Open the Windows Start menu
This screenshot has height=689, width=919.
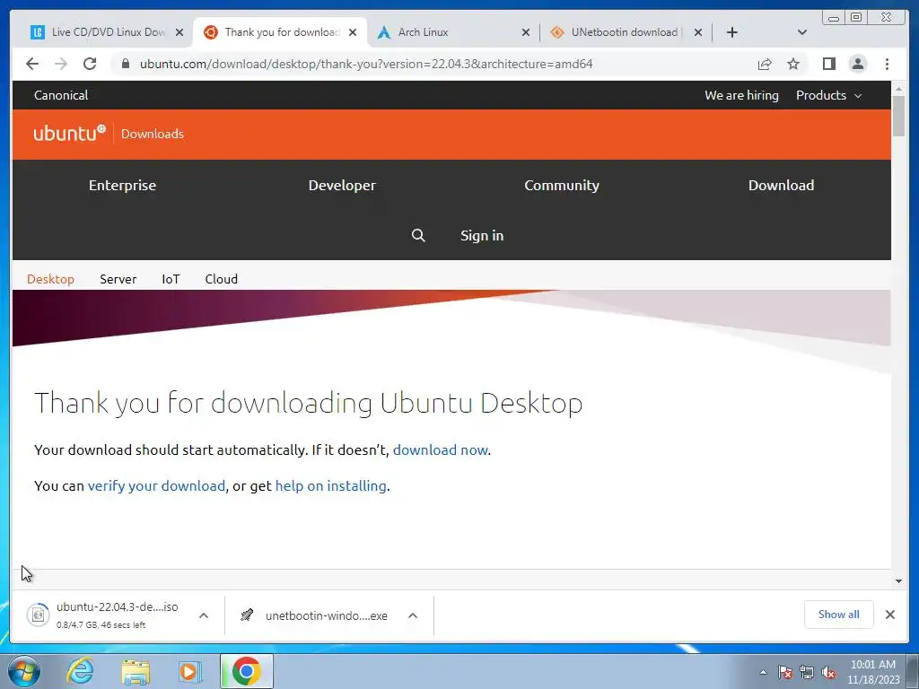pyautogui.click(x=23, y=671)
